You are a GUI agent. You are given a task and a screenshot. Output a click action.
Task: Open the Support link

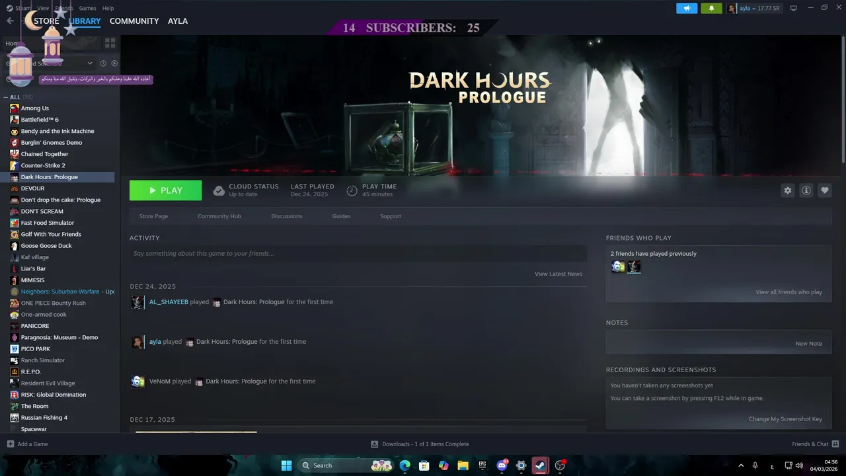pos(391,216)
